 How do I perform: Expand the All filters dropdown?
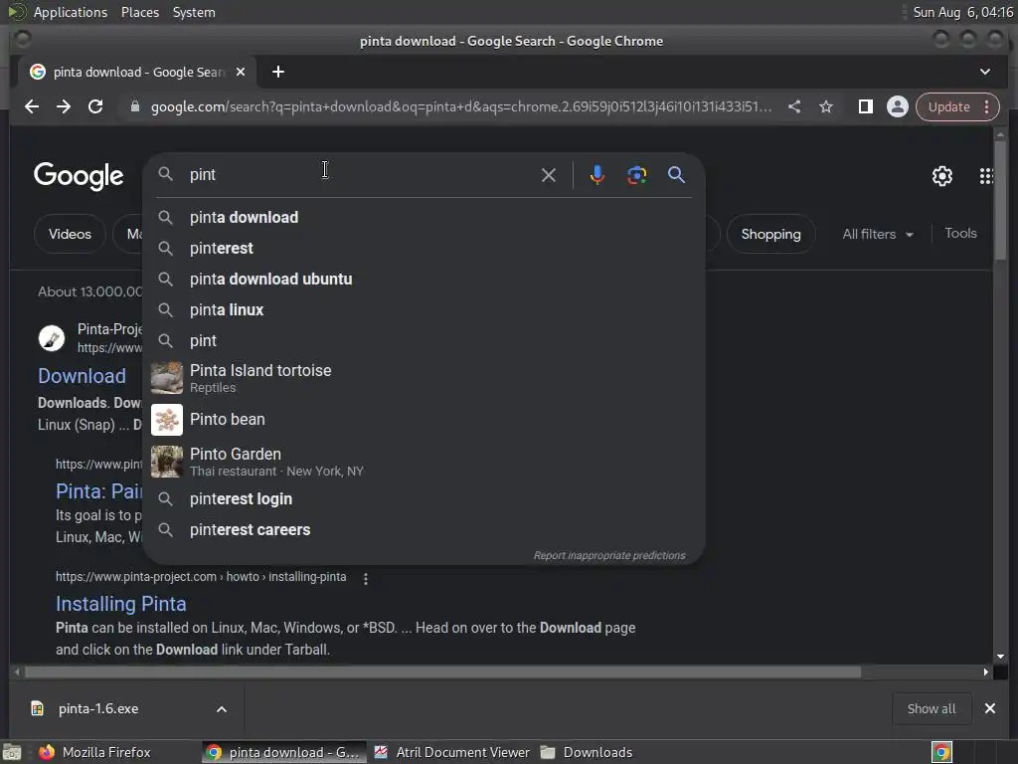pos(878,234)
